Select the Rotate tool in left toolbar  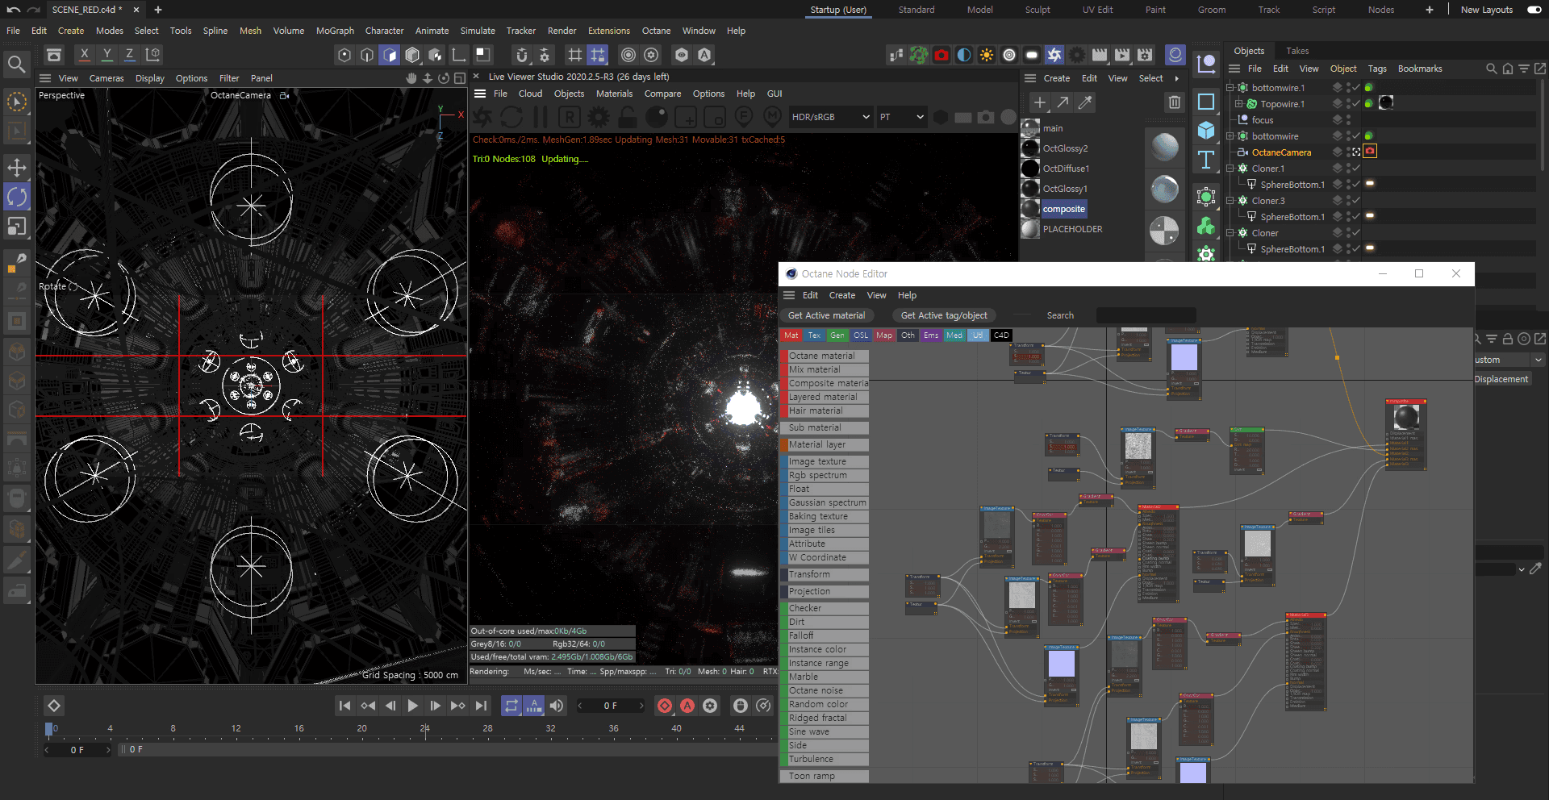[16, 197]
